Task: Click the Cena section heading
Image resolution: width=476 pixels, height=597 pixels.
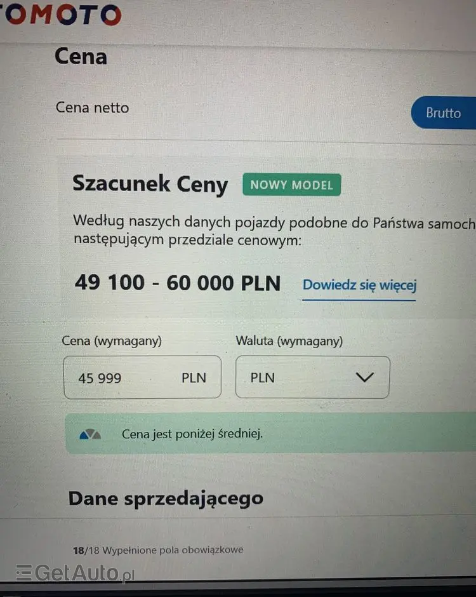Action: (81, 57)
